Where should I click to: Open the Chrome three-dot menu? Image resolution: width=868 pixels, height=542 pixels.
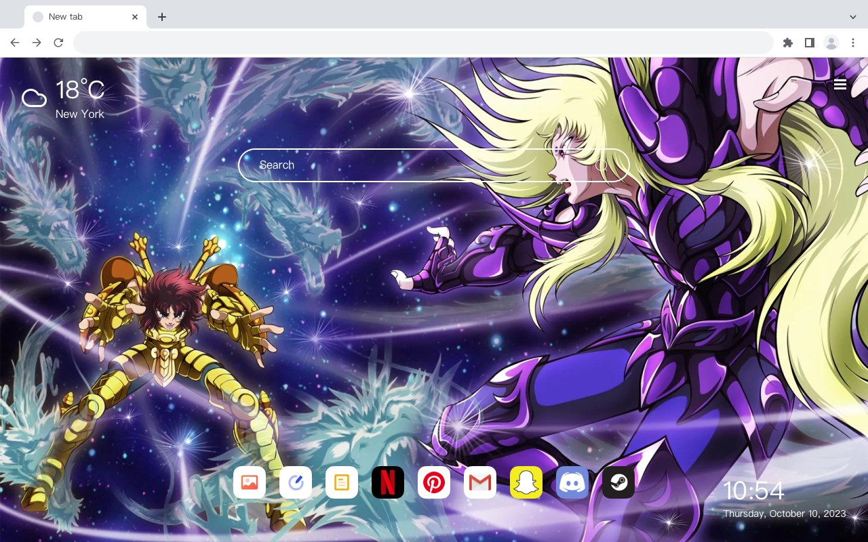pyautogui.click(x=853, y=43)
